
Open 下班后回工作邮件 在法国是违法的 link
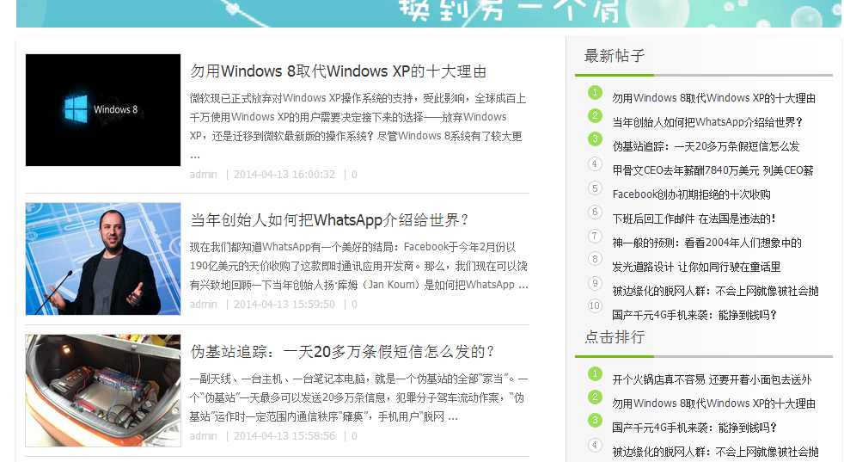(x=694, y=219)
